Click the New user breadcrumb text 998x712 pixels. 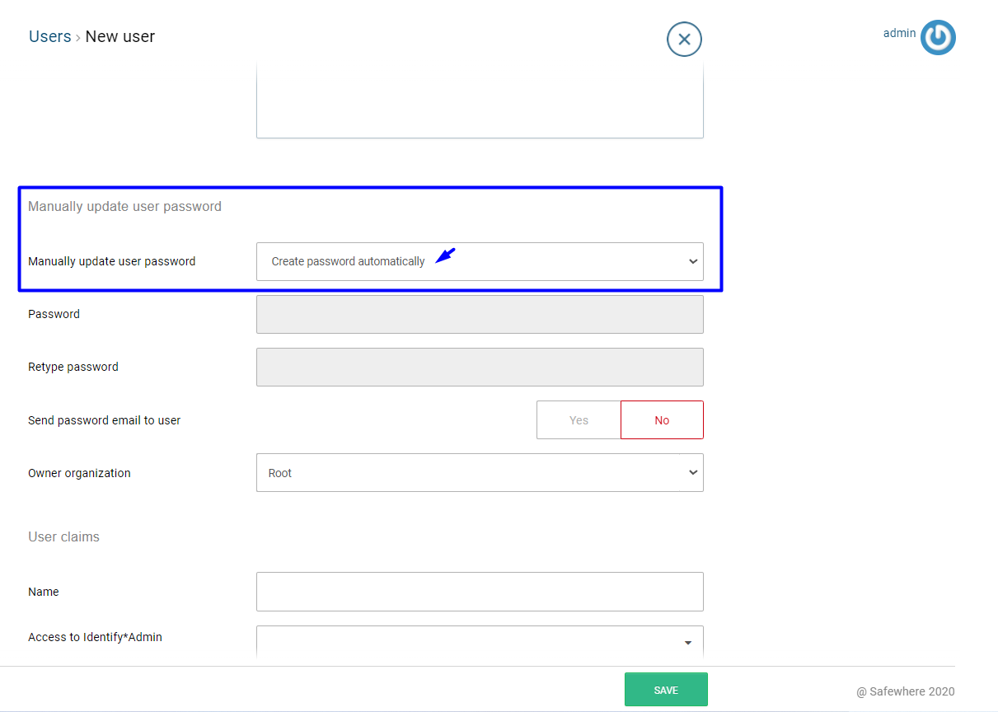tap(120, 36)
